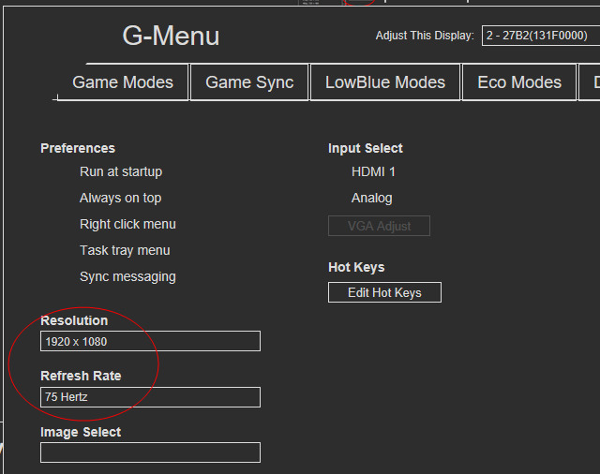The image size is (600, 474).
Task: Toggle the Sync messaging preference
Action: tap(127, 276)
